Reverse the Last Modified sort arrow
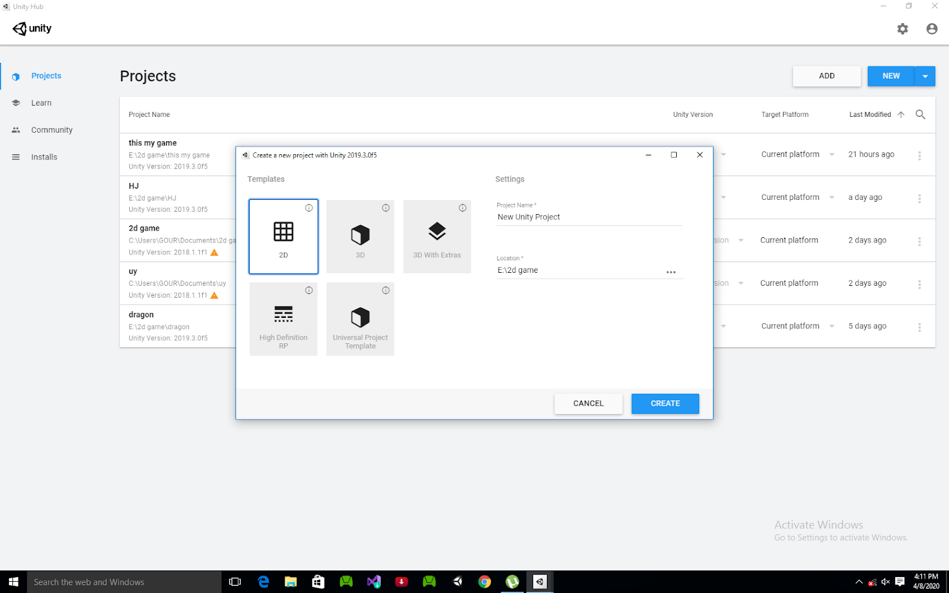The image size is (949, 593). click(x=901, y=114)
